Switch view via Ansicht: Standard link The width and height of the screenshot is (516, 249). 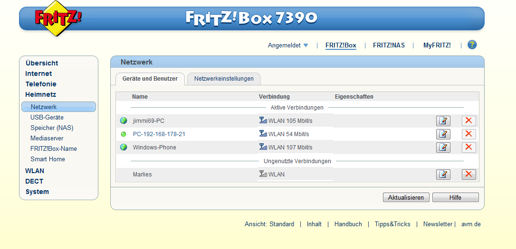tap(269, 224)
